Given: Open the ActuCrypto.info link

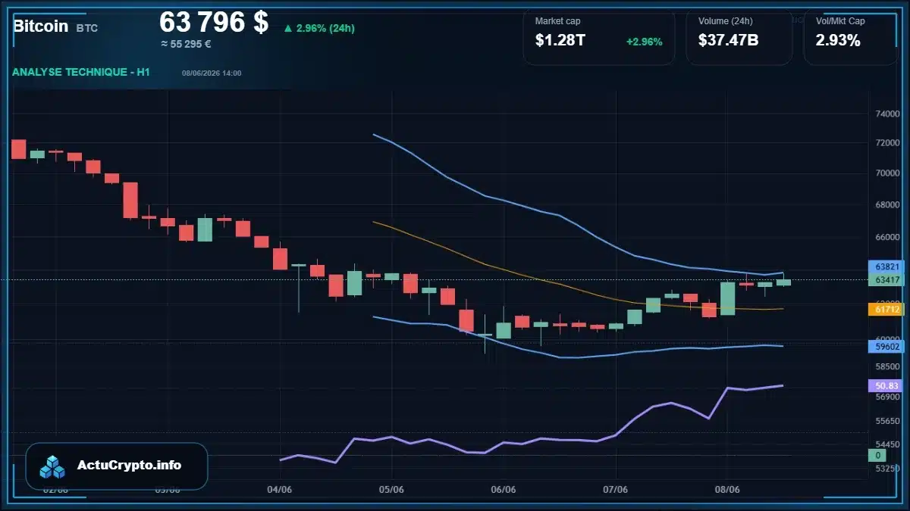Looking at the screenshot, I should 130,466.
